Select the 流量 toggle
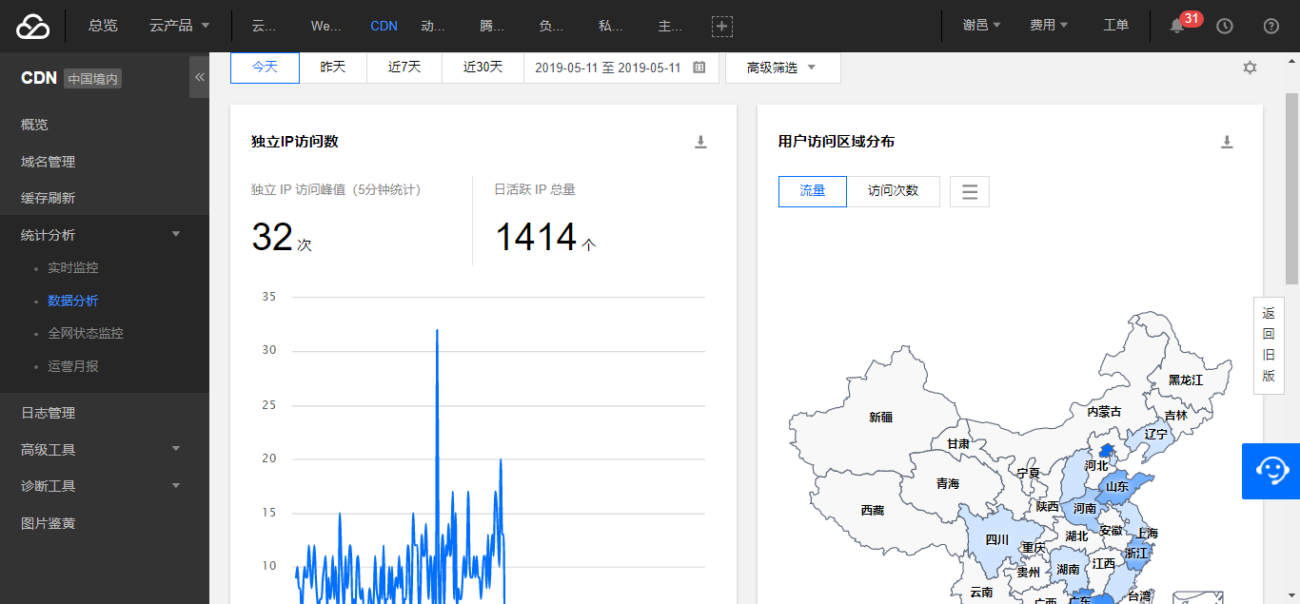Screen dimensions: 1300x604 813,191
